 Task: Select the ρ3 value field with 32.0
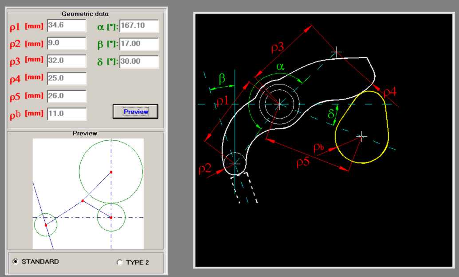tap(66, 61)
